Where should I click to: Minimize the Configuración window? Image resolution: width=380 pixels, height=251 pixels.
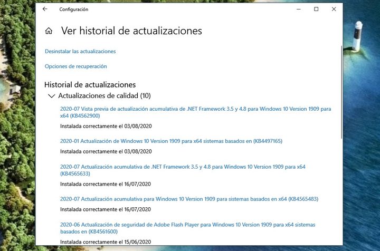tap(299, 9)
